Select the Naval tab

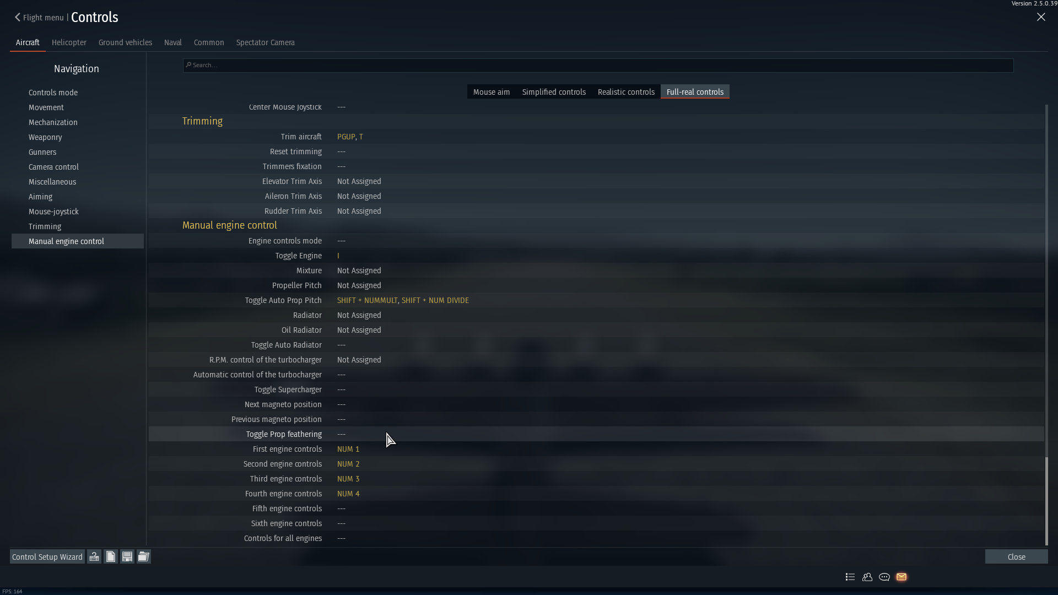point(172,42)
